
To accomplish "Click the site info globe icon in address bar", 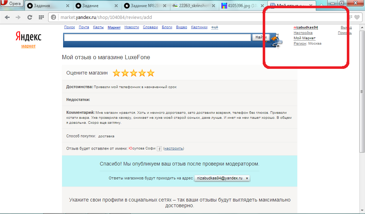I will click(x=53, y=17).
